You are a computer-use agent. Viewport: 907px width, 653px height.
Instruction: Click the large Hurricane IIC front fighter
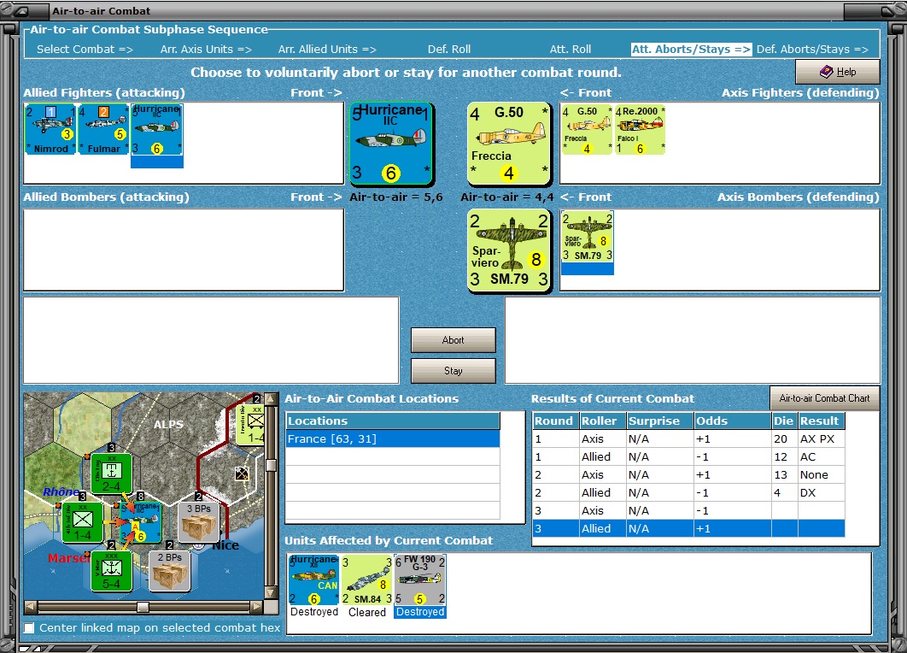tap(392, 144)
